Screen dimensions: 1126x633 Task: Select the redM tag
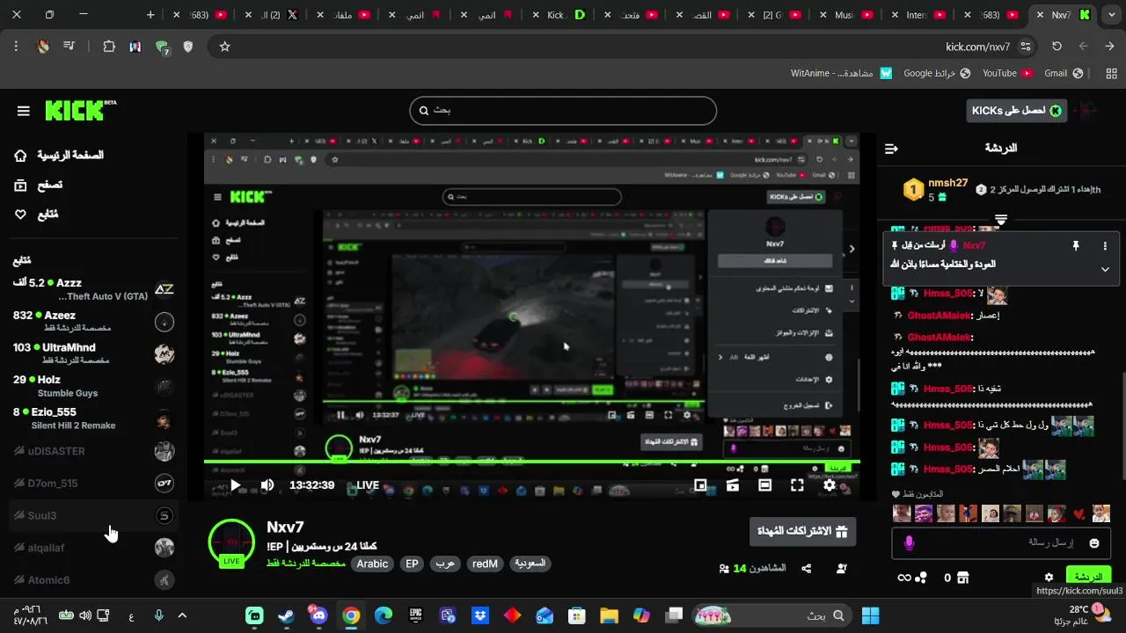click(x=485, y=564)
